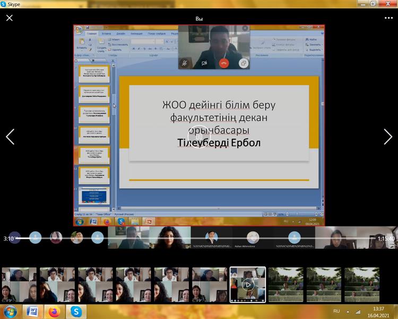
Task: Close the media viewer with the X icon
Action: click(x=10, y=18)
